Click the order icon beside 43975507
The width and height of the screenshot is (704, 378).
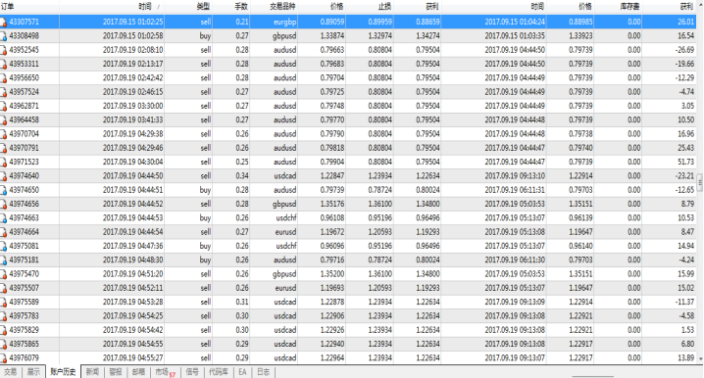tap(3, 288)
